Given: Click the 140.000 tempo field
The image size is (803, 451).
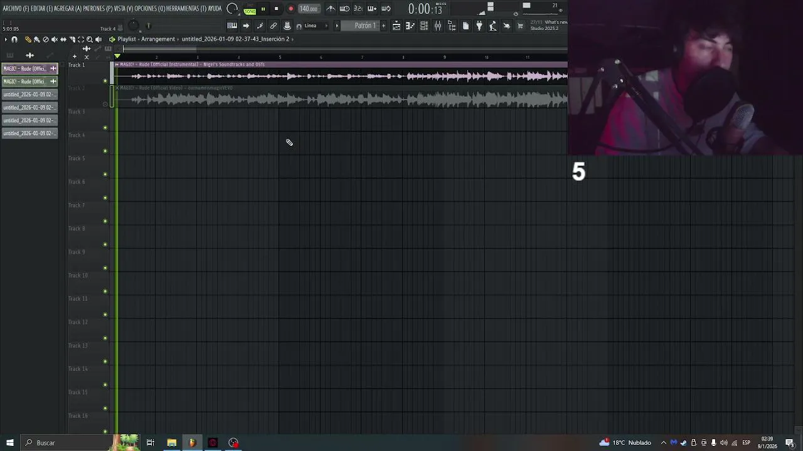Looking at the screenshot, I should click(x=308, y=9).
